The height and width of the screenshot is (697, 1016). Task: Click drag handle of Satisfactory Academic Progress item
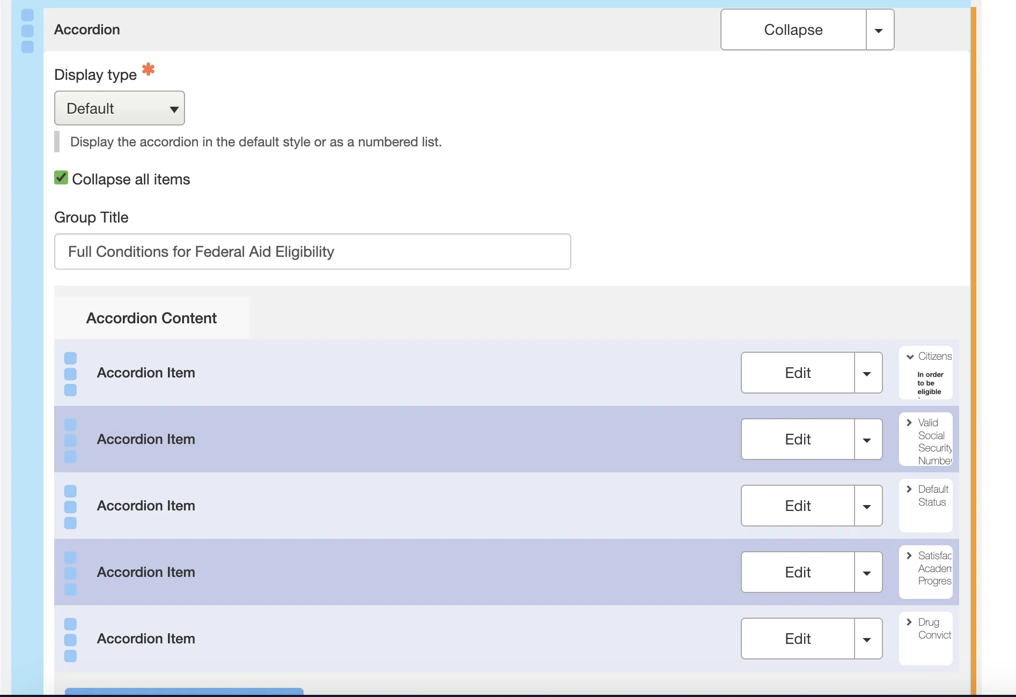[x=70, y=573]
